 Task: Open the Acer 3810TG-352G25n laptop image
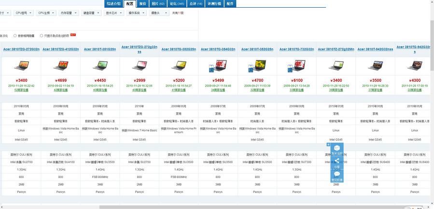(x=179, y=65)
